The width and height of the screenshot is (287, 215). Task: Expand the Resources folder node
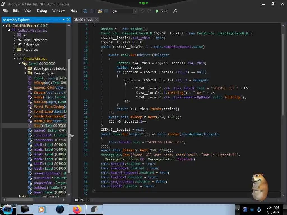(15, 49)
